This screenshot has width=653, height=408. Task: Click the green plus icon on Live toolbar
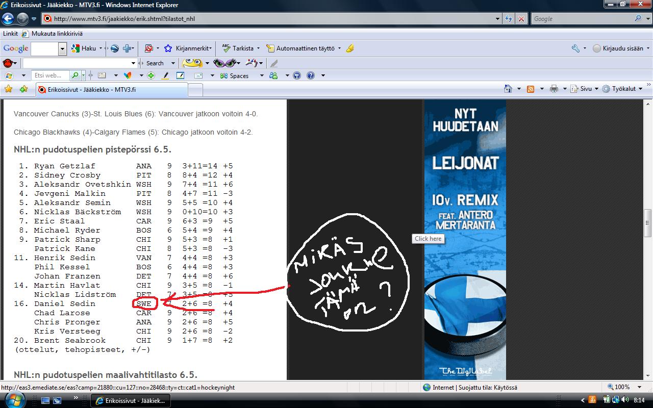coord(151,75)
